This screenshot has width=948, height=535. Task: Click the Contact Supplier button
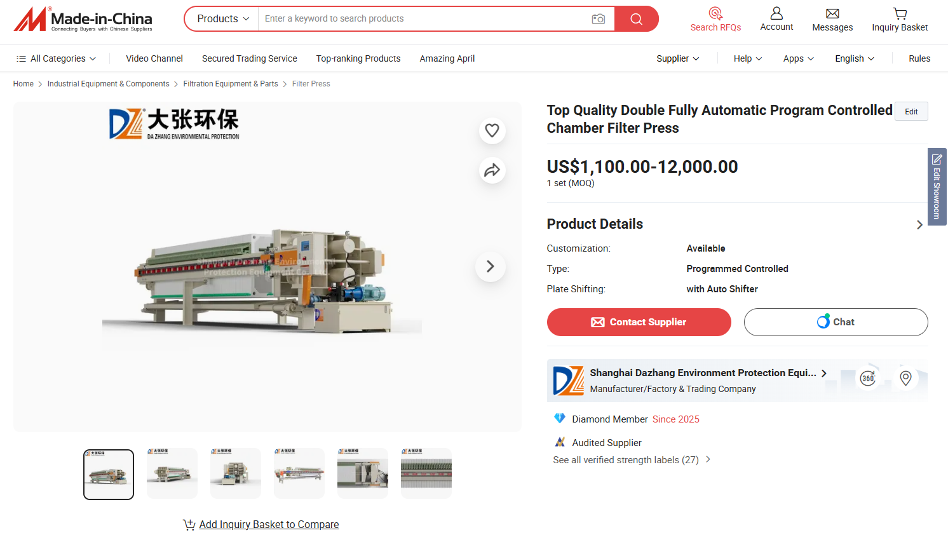(x=639, y=322)
